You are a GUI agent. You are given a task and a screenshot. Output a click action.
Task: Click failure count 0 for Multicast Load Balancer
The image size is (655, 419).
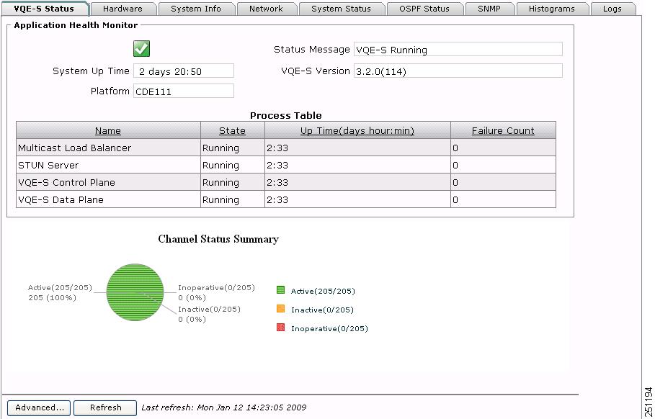click(455, 148)
